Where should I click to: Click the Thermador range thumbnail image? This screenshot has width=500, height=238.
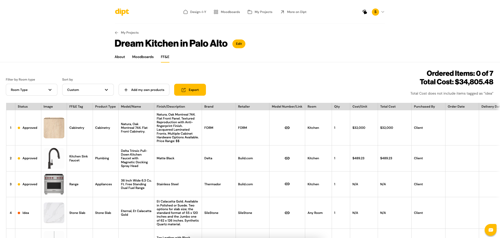tap(54, 184)
